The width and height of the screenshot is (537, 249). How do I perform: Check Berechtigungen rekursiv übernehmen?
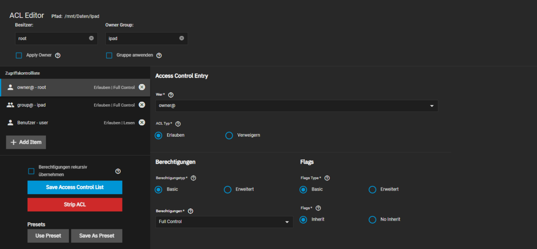(31, 171)
